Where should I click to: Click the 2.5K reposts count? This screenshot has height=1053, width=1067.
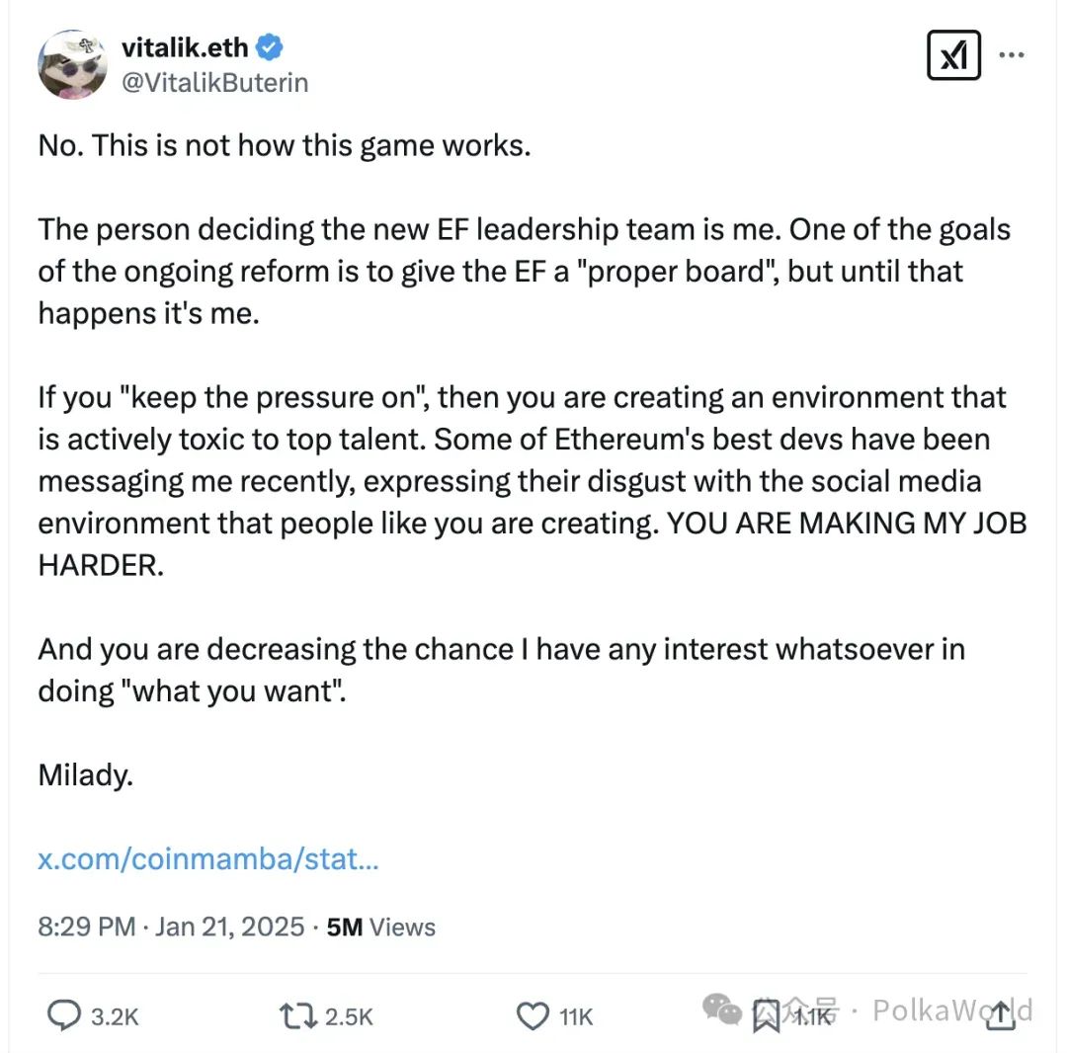tap(349, 1016)
